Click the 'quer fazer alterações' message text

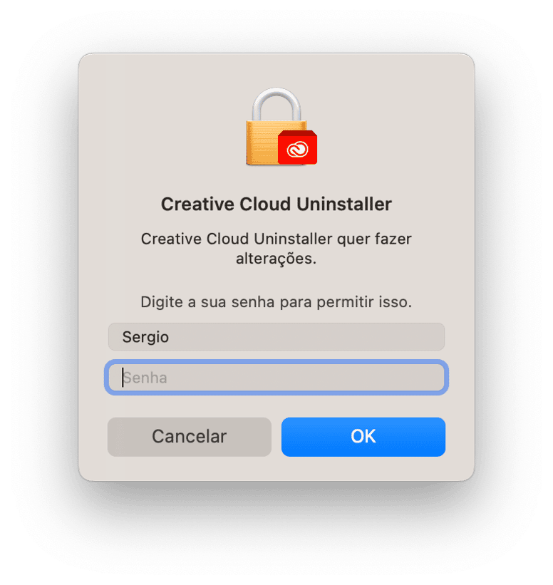point(276,249)
